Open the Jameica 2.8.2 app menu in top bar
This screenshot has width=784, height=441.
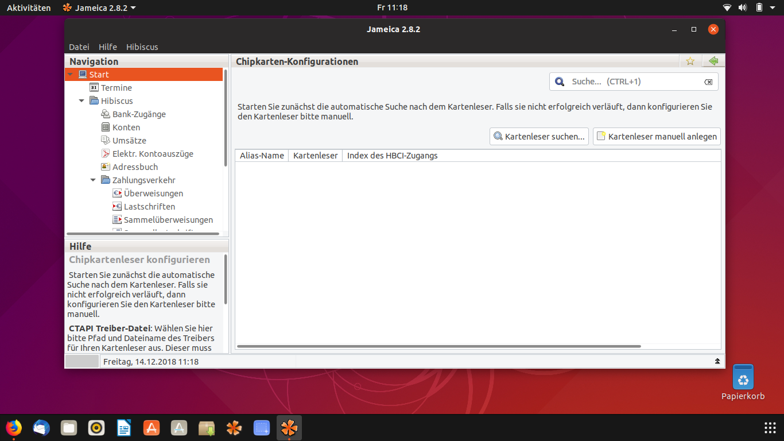[x=99, y=7]
